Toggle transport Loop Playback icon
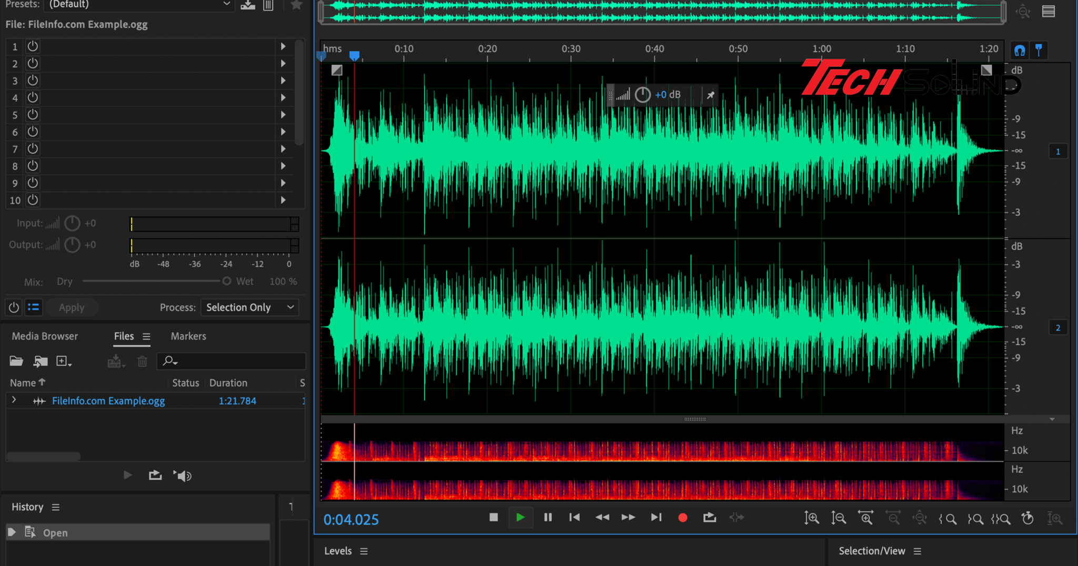1078x566 pixels. [710, 518]
